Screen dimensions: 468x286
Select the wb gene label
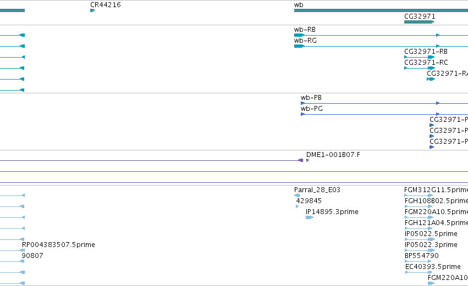click(299, 5)
